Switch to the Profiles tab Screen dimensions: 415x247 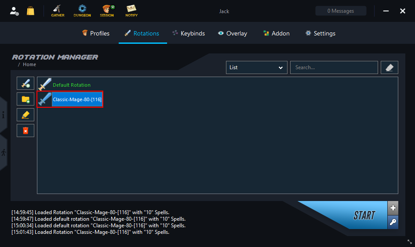[x=96, y=33]
